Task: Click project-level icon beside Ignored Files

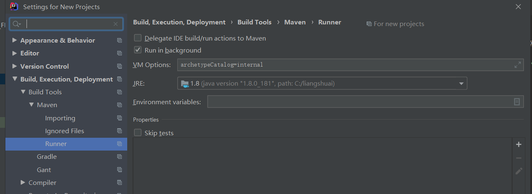Action: [119, 131]
